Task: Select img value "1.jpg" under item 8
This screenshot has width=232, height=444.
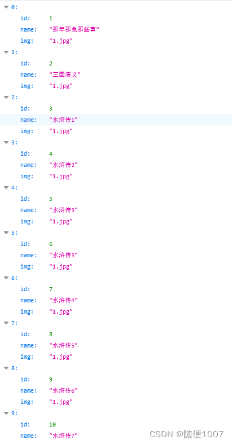Action: coord(61,402)
